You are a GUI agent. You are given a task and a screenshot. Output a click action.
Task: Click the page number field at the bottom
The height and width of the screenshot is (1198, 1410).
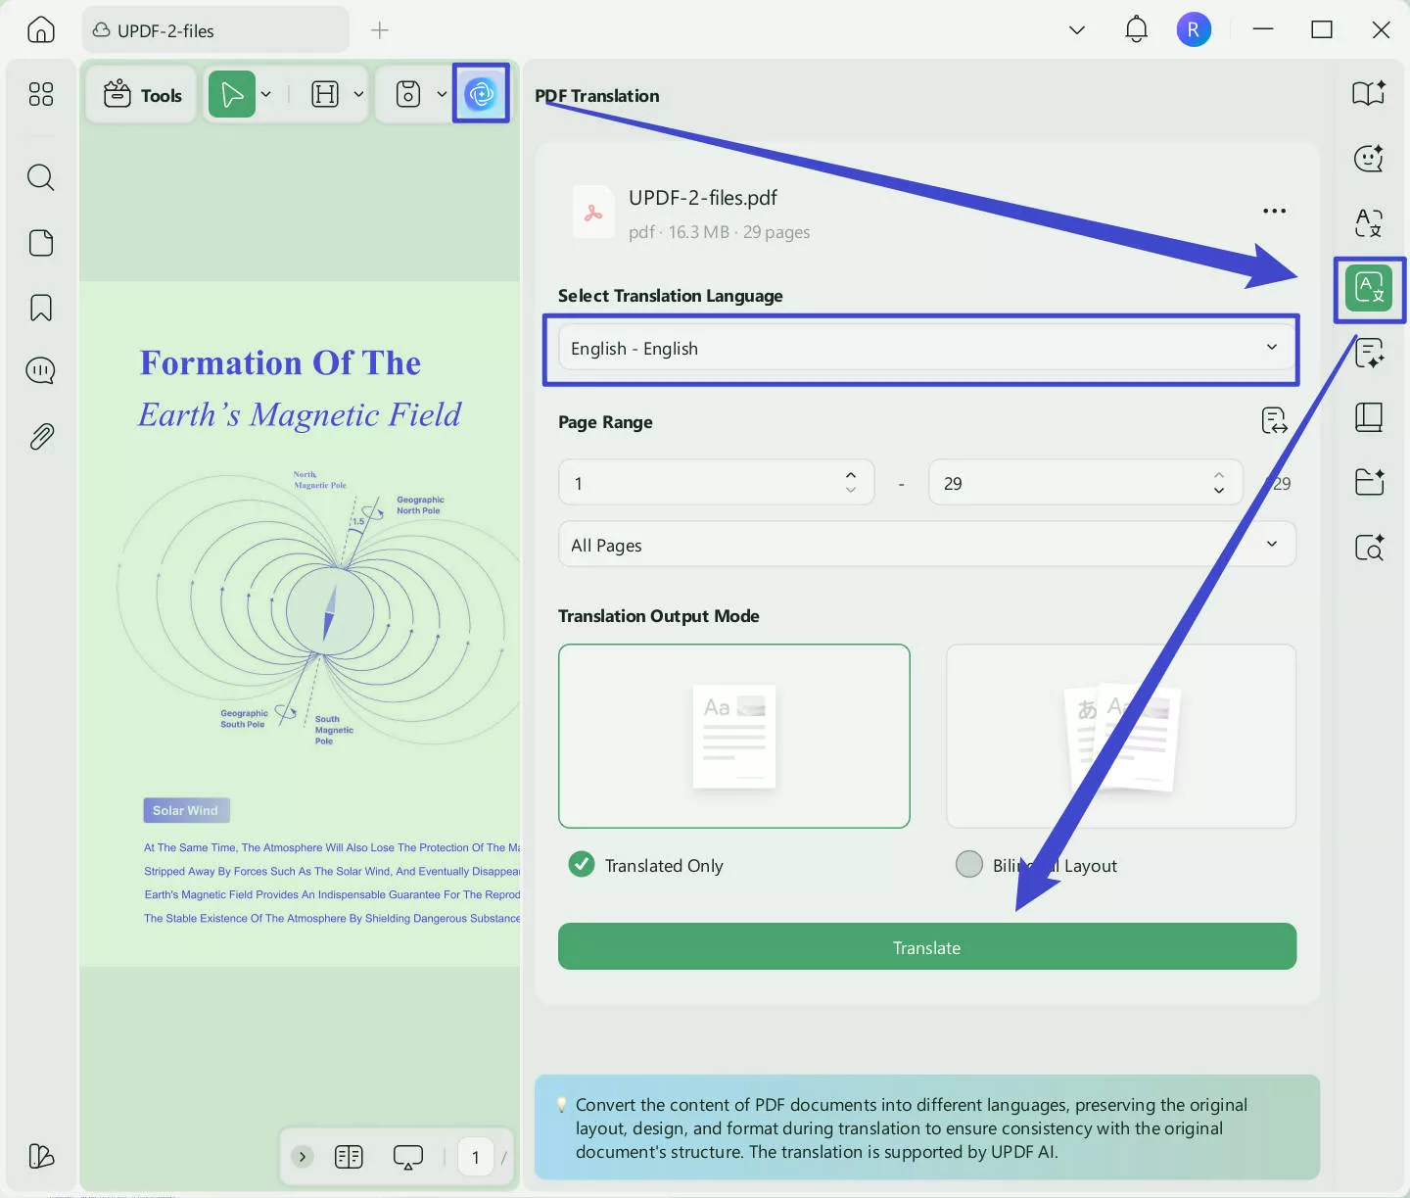coord(476,1157)
